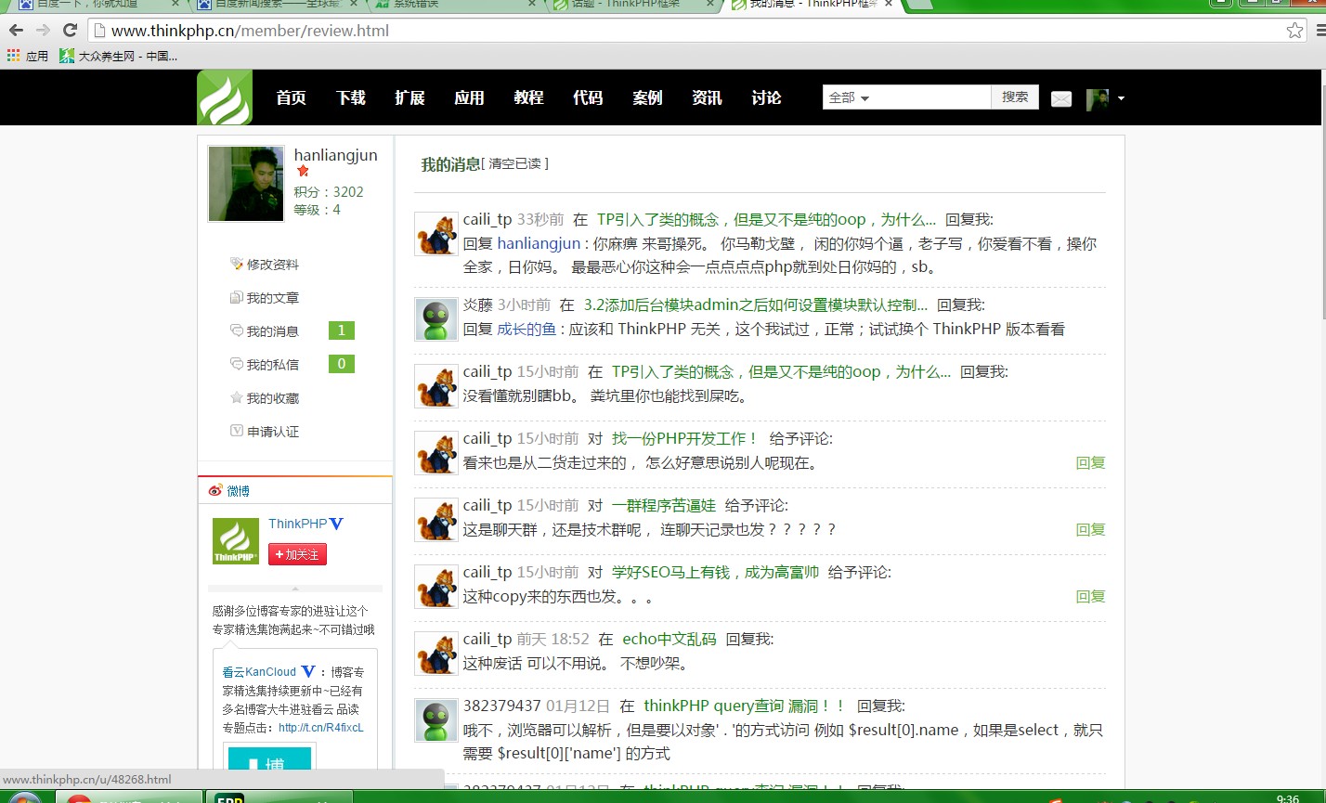Click the browser reload button
1326x803 pixels.
pyautogui.click(x=70, y=31)
